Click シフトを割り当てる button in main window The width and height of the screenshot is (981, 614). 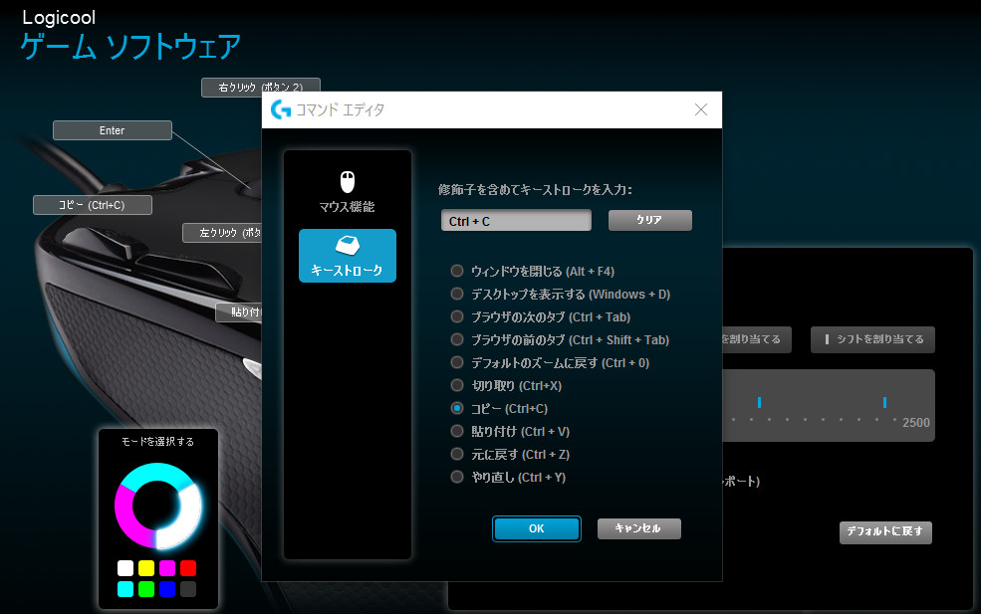(x=872, y=339)
